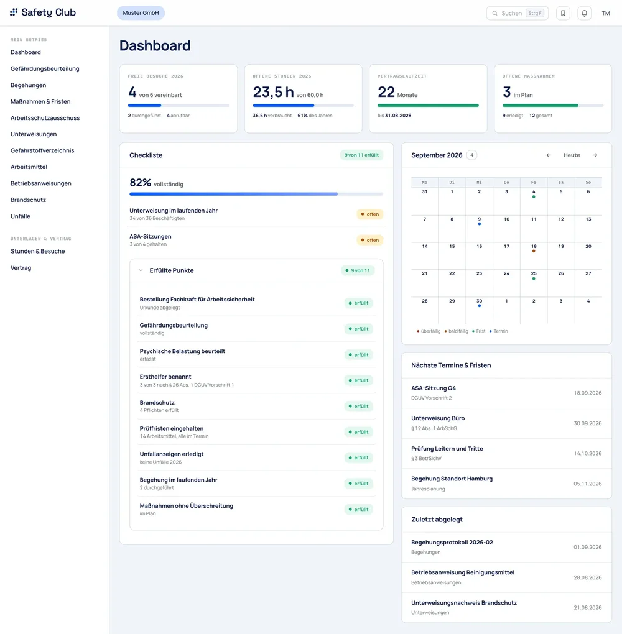The width and height of the screenshot is (622, 634).
Task: Open Betriebsanweisung Reinigungsmittel document
Action: (506, 577)
